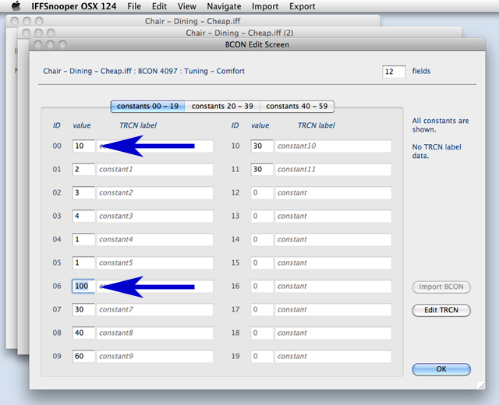Click the Edit TRCN button

pos(441,310)
